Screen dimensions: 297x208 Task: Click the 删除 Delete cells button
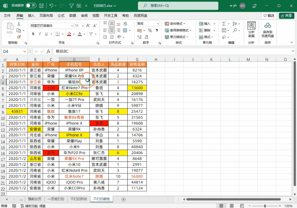click(x=207, y=30)
